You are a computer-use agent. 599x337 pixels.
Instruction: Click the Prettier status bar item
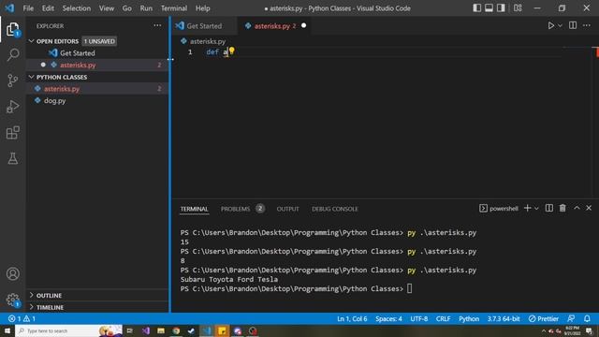tap(544, 318)
